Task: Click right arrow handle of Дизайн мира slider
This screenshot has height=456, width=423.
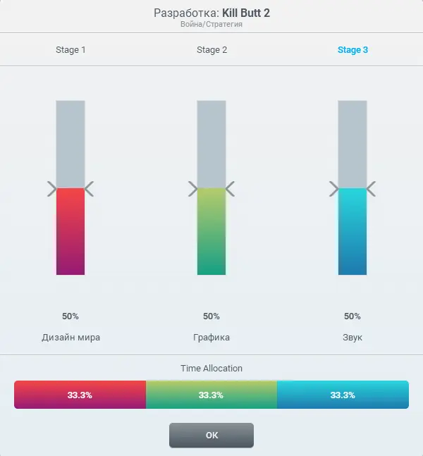Action: (89, 189)
